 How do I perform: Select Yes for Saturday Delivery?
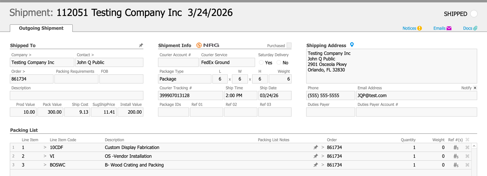(261, 63)
